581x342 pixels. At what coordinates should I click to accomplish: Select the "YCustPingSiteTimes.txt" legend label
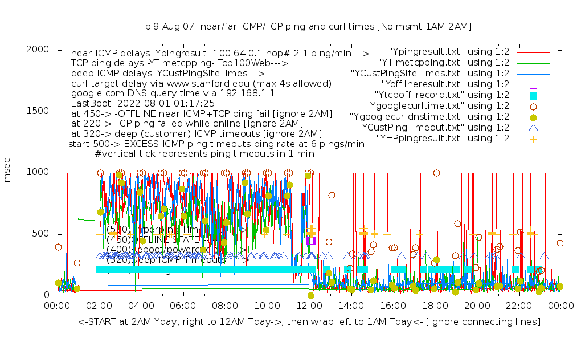[431, 74]
